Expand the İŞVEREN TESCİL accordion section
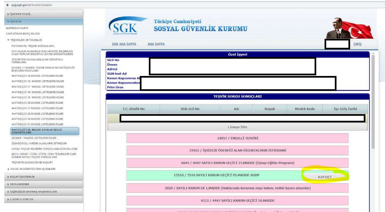Image resolution: width=385 pixels, height=212 pixels. coord(44,14)
